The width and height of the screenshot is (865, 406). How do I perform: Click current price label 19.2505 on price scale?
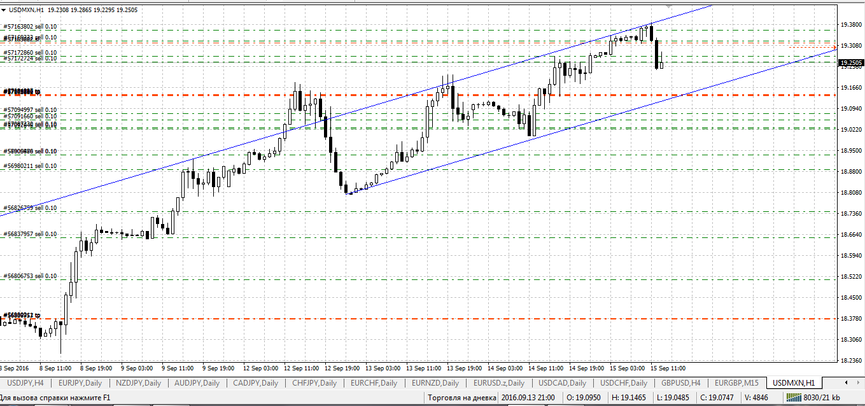[851, 63]
